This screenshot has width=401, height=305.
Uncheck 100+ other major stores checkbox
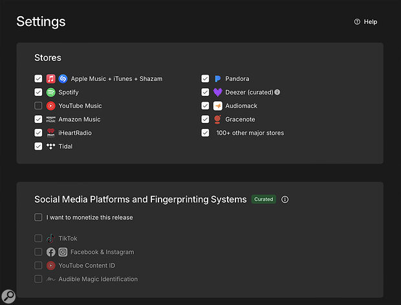pyautogui.click(x=205, y=133)
